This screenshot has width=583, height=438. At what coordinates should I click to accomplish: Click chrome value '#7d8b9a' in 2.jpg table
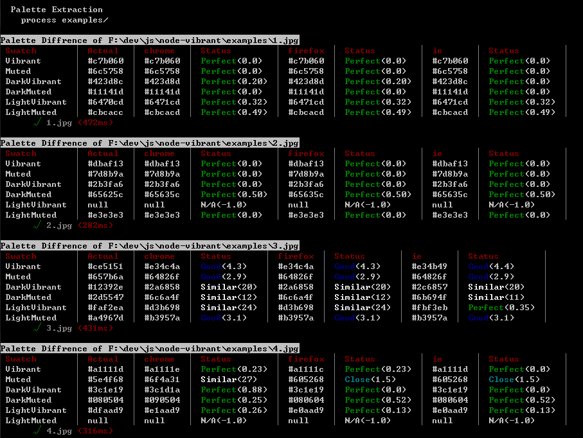[x=162, y=174]
